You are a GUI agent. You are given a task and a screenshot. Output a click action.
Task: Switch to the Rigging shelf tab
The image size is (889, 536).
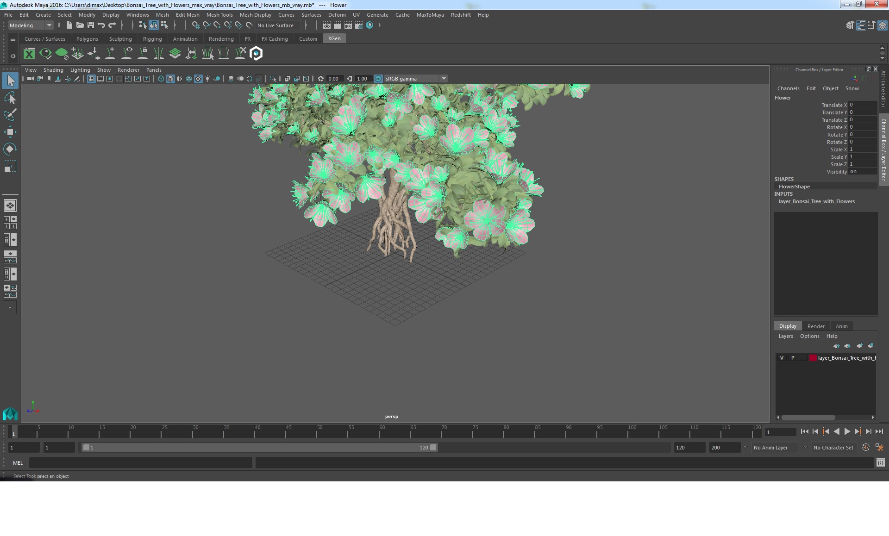tap(152, 39)
